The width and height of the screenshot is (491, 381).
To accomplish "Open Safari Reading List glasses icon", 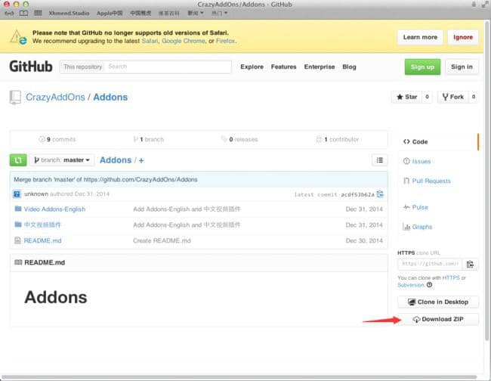I will 9,13.
